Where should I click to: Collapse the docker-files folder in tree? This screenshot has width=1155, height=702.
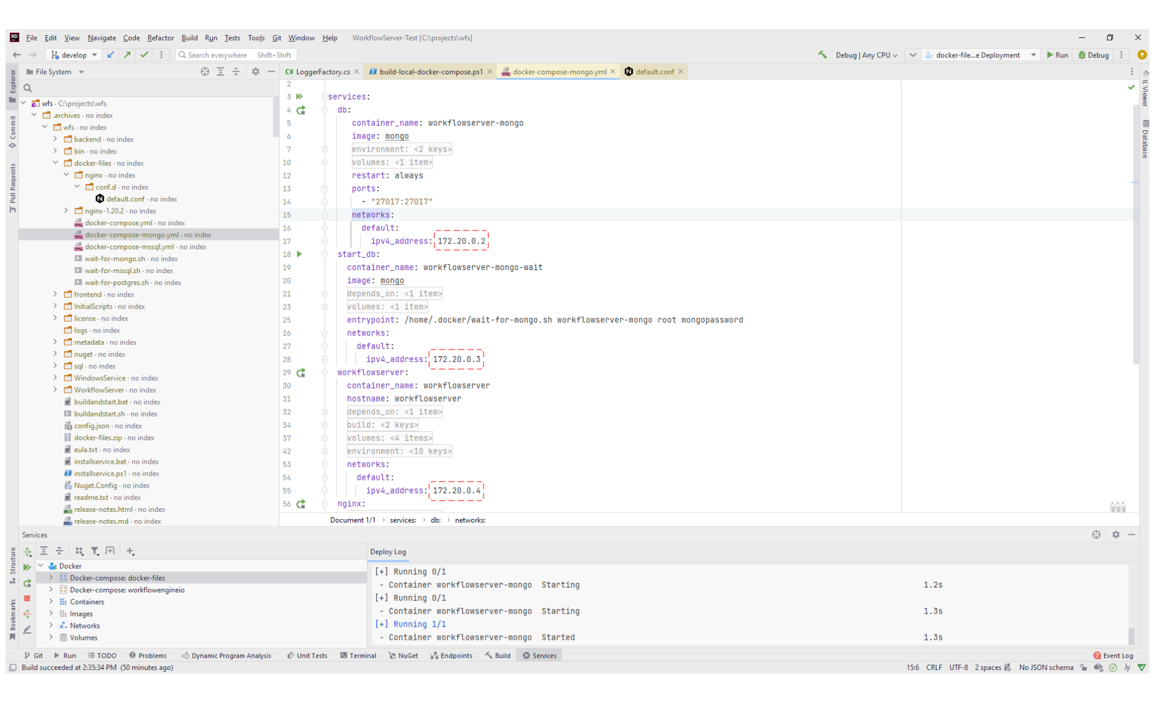(x=56, y=163)
